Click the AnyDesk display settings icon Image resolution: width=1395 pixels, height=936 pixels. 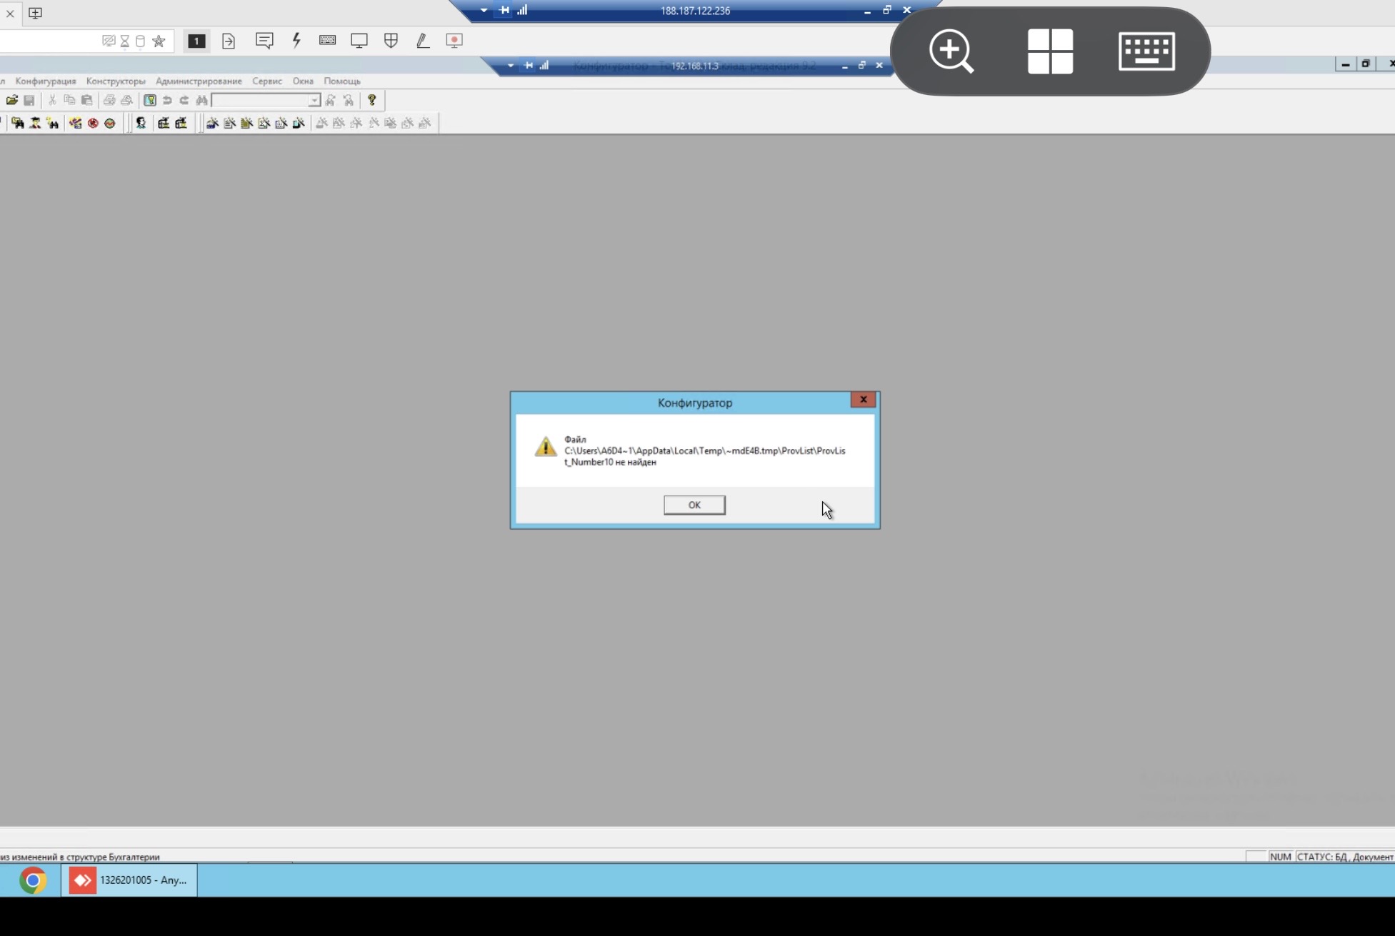(x=359, y=41)
